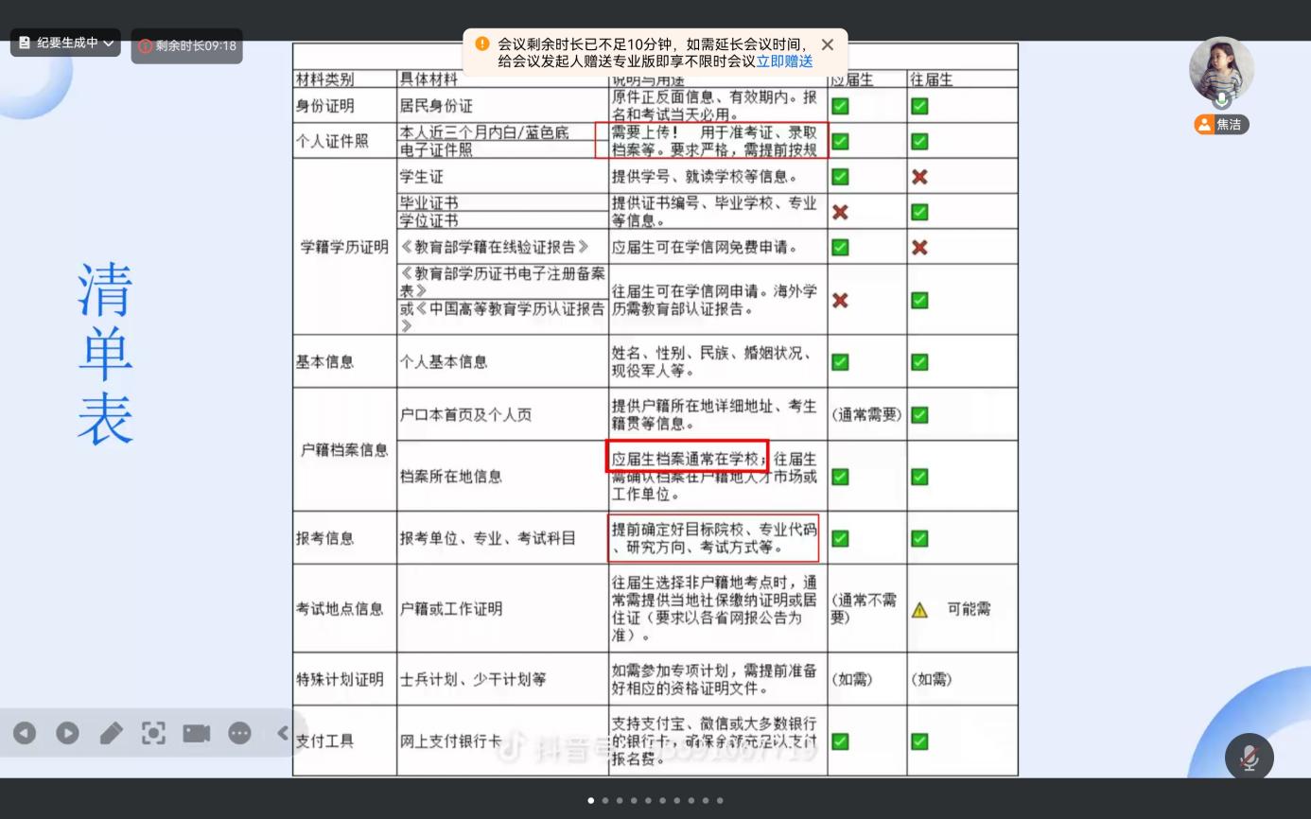Click the screen capture focus icon
This screenshot has height=819, width=1311.
153,733
